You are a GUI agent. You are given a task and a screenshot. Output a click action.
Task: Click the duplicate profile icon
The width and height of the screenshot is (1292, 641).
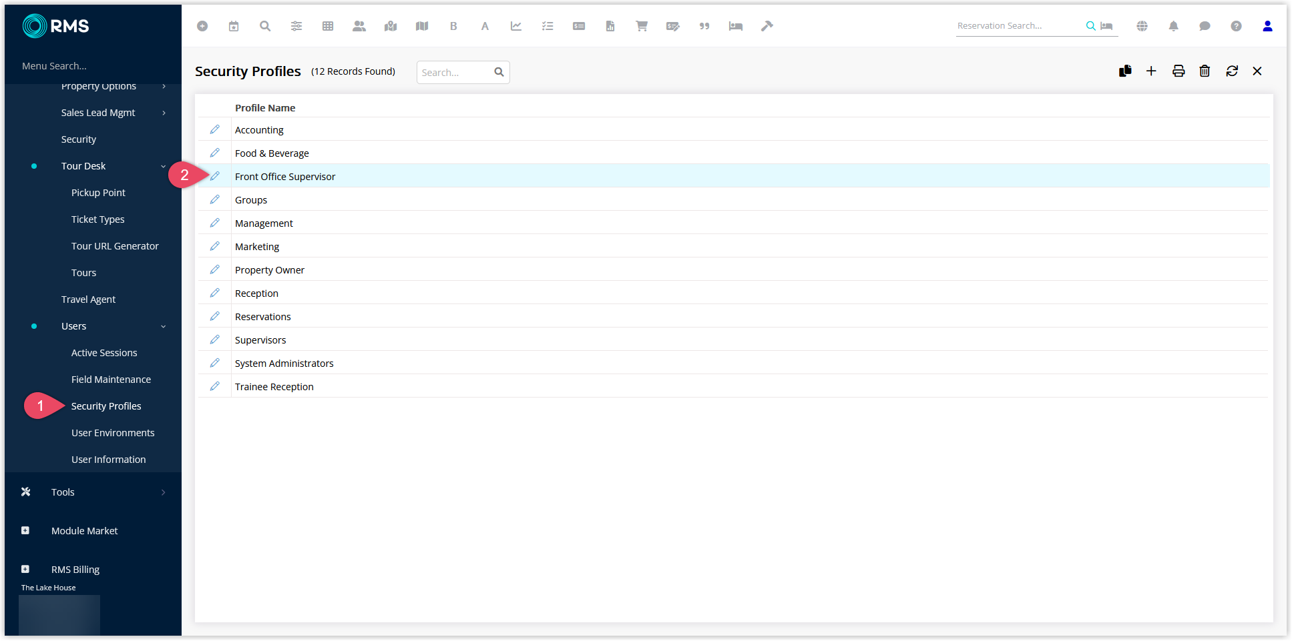tap(1125, 71)
